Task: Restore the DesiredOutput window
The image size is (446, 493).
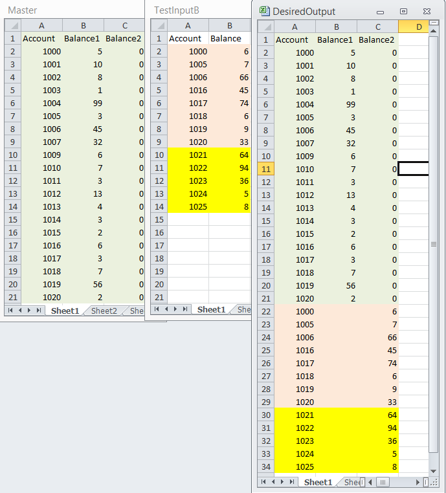Action: pos(403,11)
